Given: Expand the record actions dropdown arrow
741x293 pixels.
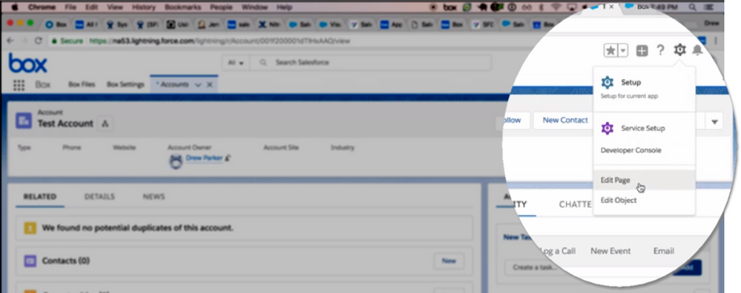Looking at the screenshot, I should tap(714, 122).
